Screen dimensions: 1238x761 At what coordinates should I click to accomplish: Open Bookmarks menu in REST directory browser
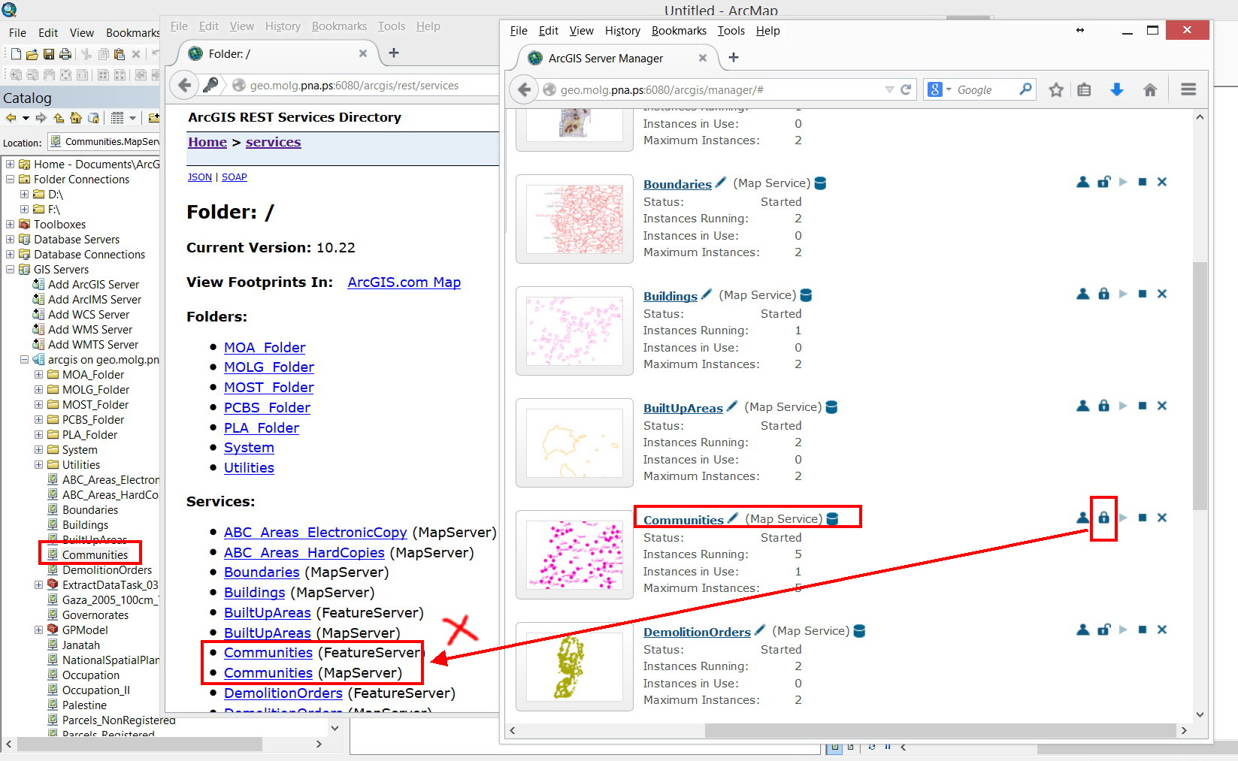(x=339, y=26)
